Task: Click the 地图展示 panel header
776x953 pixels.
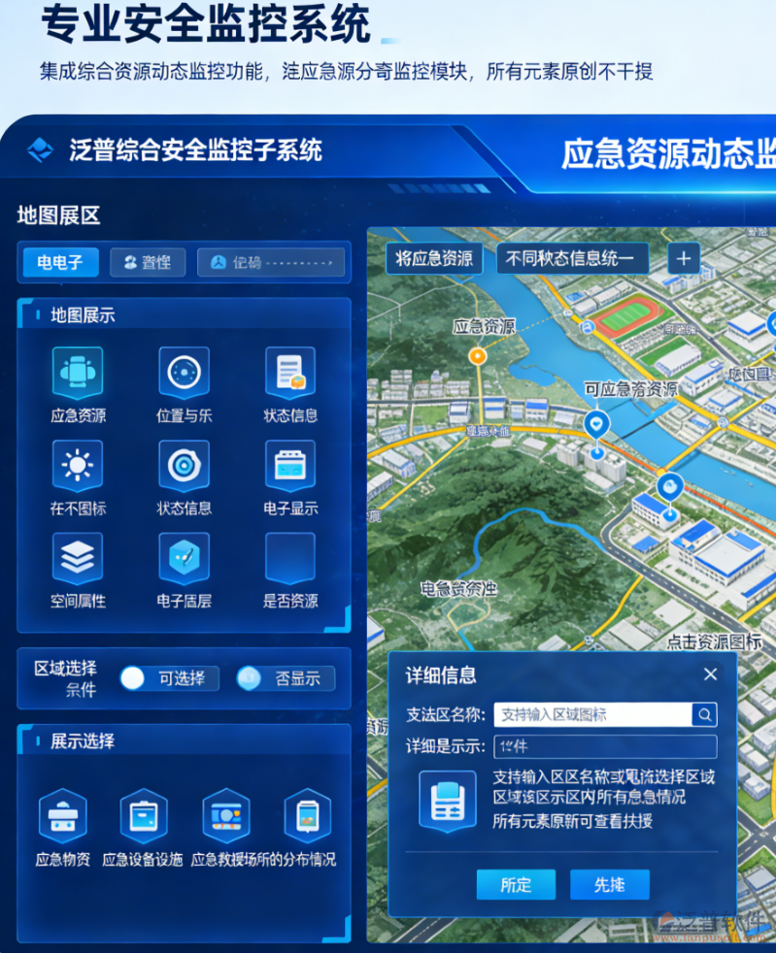Action: coord(185,314)
